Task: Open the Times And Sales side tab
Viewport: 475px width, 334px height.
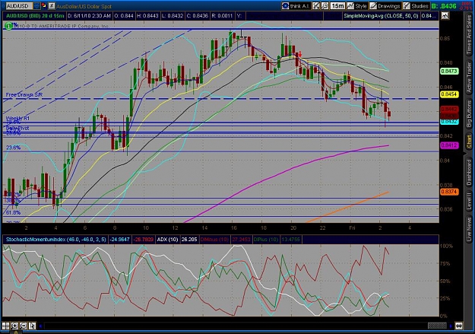Action: [469, 36]
